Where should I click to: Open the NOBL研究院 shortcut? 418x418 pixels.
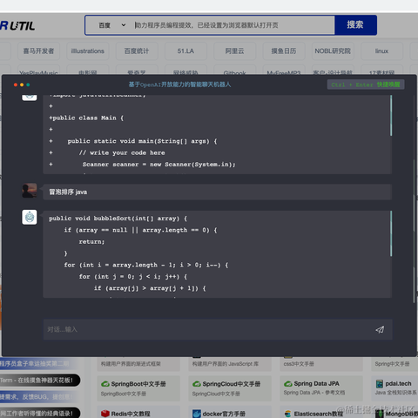[333, 51]
